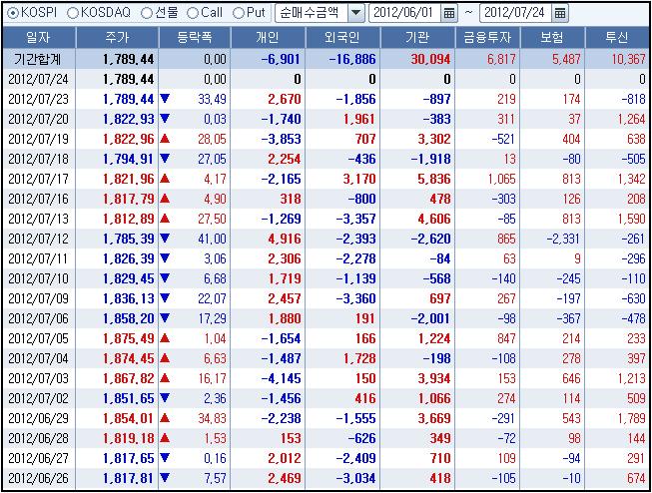The image size is (652, 493).
Task: Select the KOSPI radio button
Action: (x=13, y=13)
